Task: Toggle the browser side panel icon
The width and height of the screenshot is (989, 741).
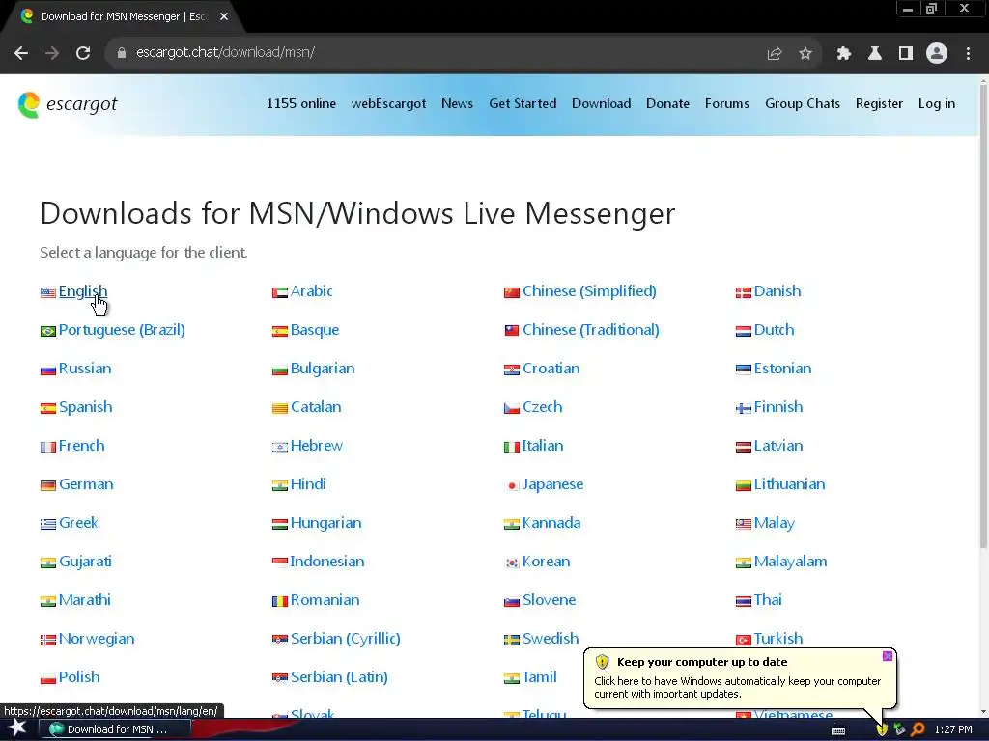Action: click(905, 54)
